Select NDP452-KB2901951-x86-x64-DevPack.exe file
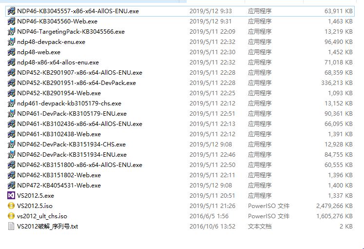This screenshot has width=364, height=249. click(77, 83)
